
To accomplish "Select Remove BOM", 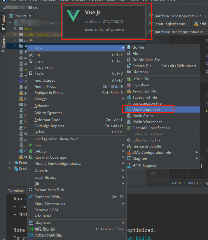I will [x=77, y=210].
